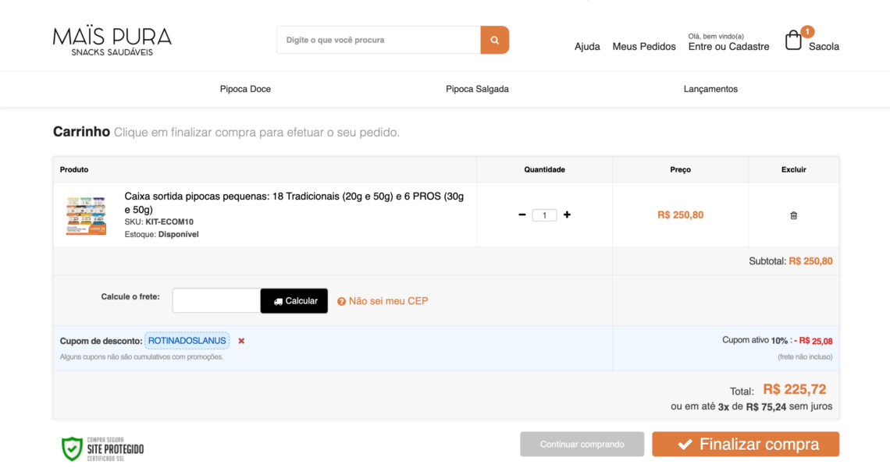Open the popcorn box product thumbnail
Screen dimensions: 890x475
pyautogui.click(x=86, y=215)
